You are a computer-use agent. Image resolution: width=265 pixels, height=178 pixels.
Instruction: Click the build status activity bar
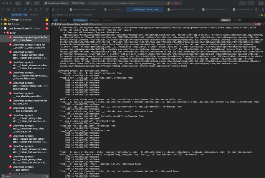(135, 3)
